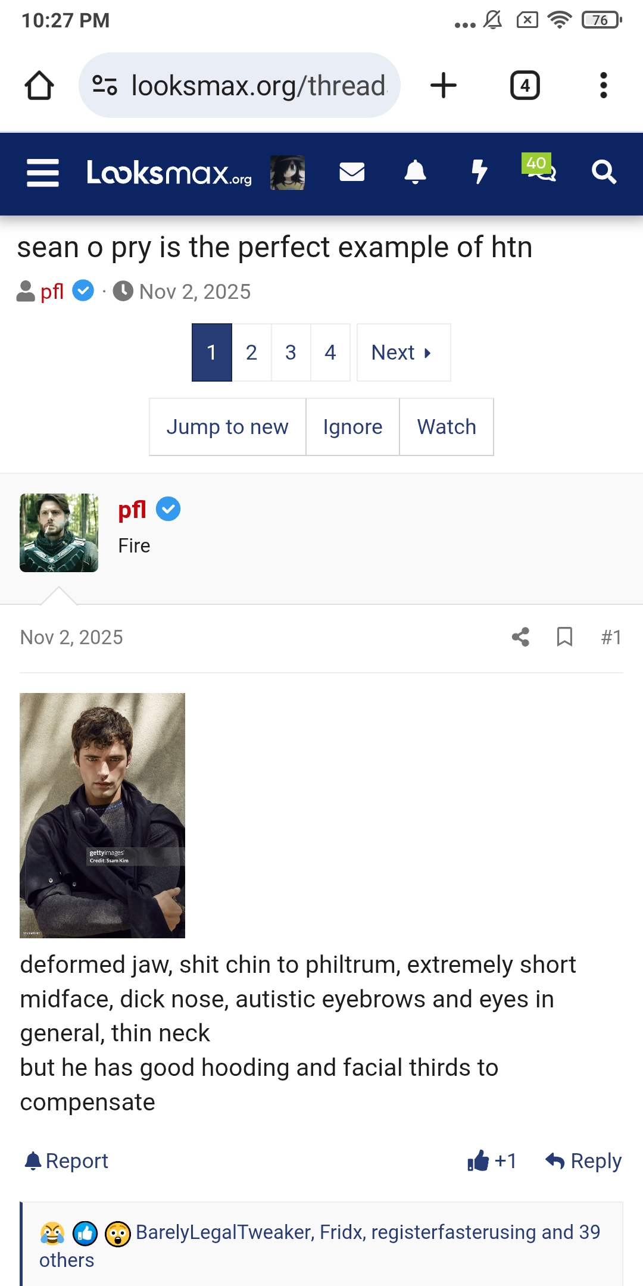Bookmark post #1
The image size is (643, 1286).
point(564,637)
